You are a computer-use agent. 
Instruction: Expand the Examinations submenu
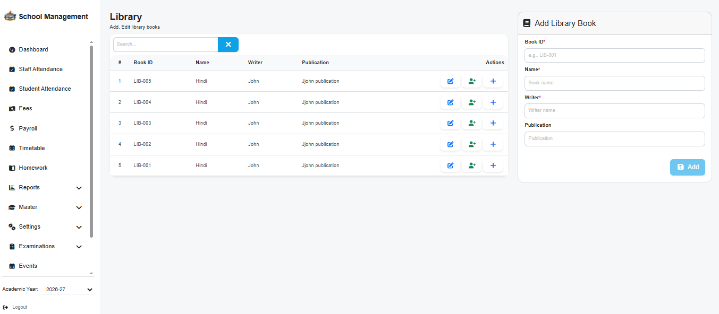pos(79,247)
